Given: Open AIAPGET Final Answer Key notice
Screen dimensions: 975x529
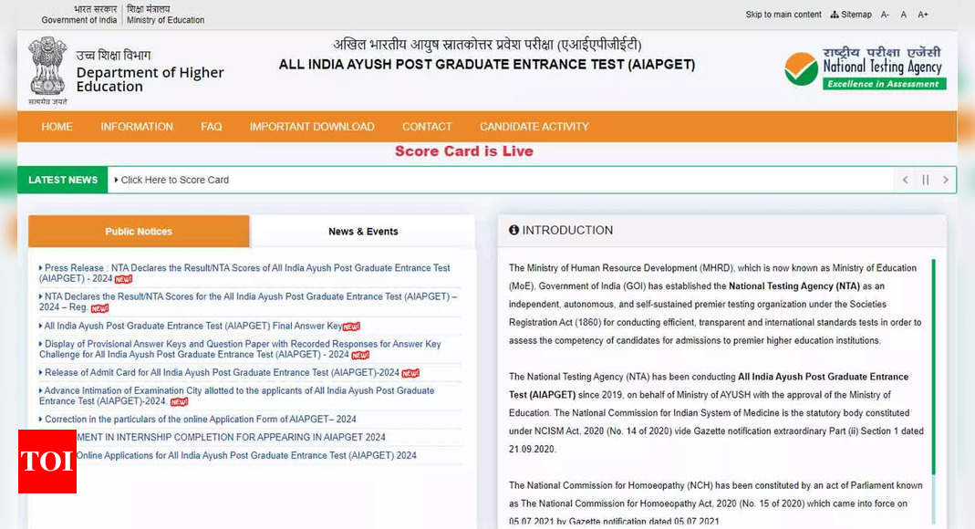Looking at the screenshot, I should pyautogui.click(x=192, y=326).
